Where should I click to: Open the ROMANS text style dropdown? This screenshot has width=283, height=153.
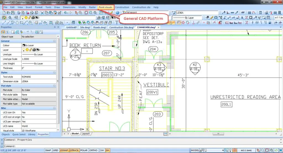tap(147, 13)
